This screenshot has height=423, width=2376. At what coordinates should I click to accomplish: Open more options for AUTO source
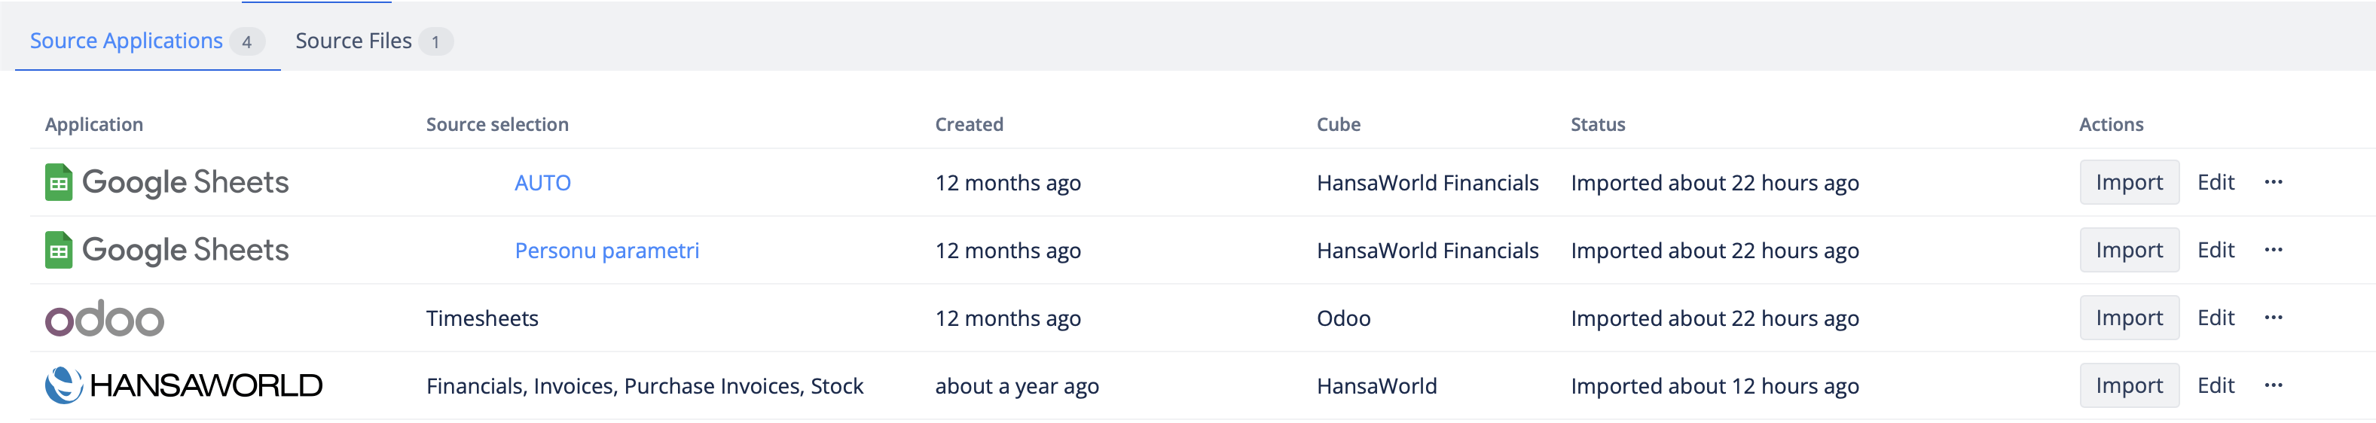point(2273,182)
